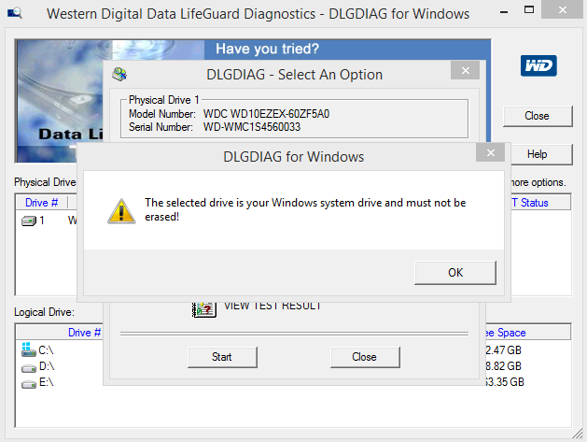Click the main window Close button beside the banner

(x=538, y=116)
